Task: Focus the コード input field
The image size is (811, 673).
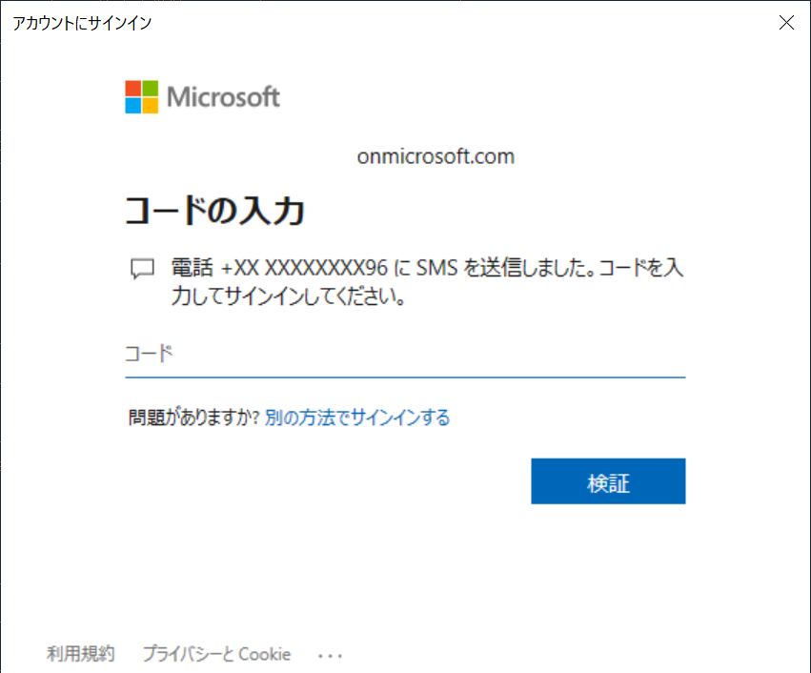Action: point(405,355)
